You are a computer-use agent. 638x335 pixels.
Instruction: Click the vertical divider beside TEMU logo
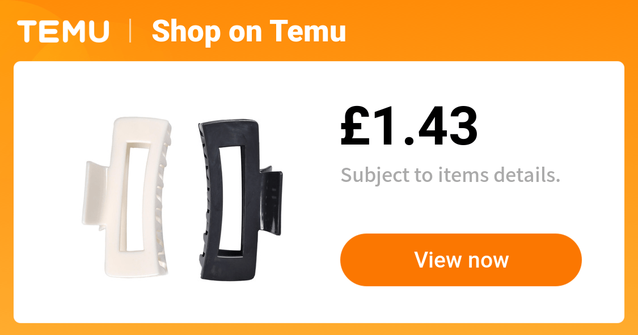[x=130, y=31]
